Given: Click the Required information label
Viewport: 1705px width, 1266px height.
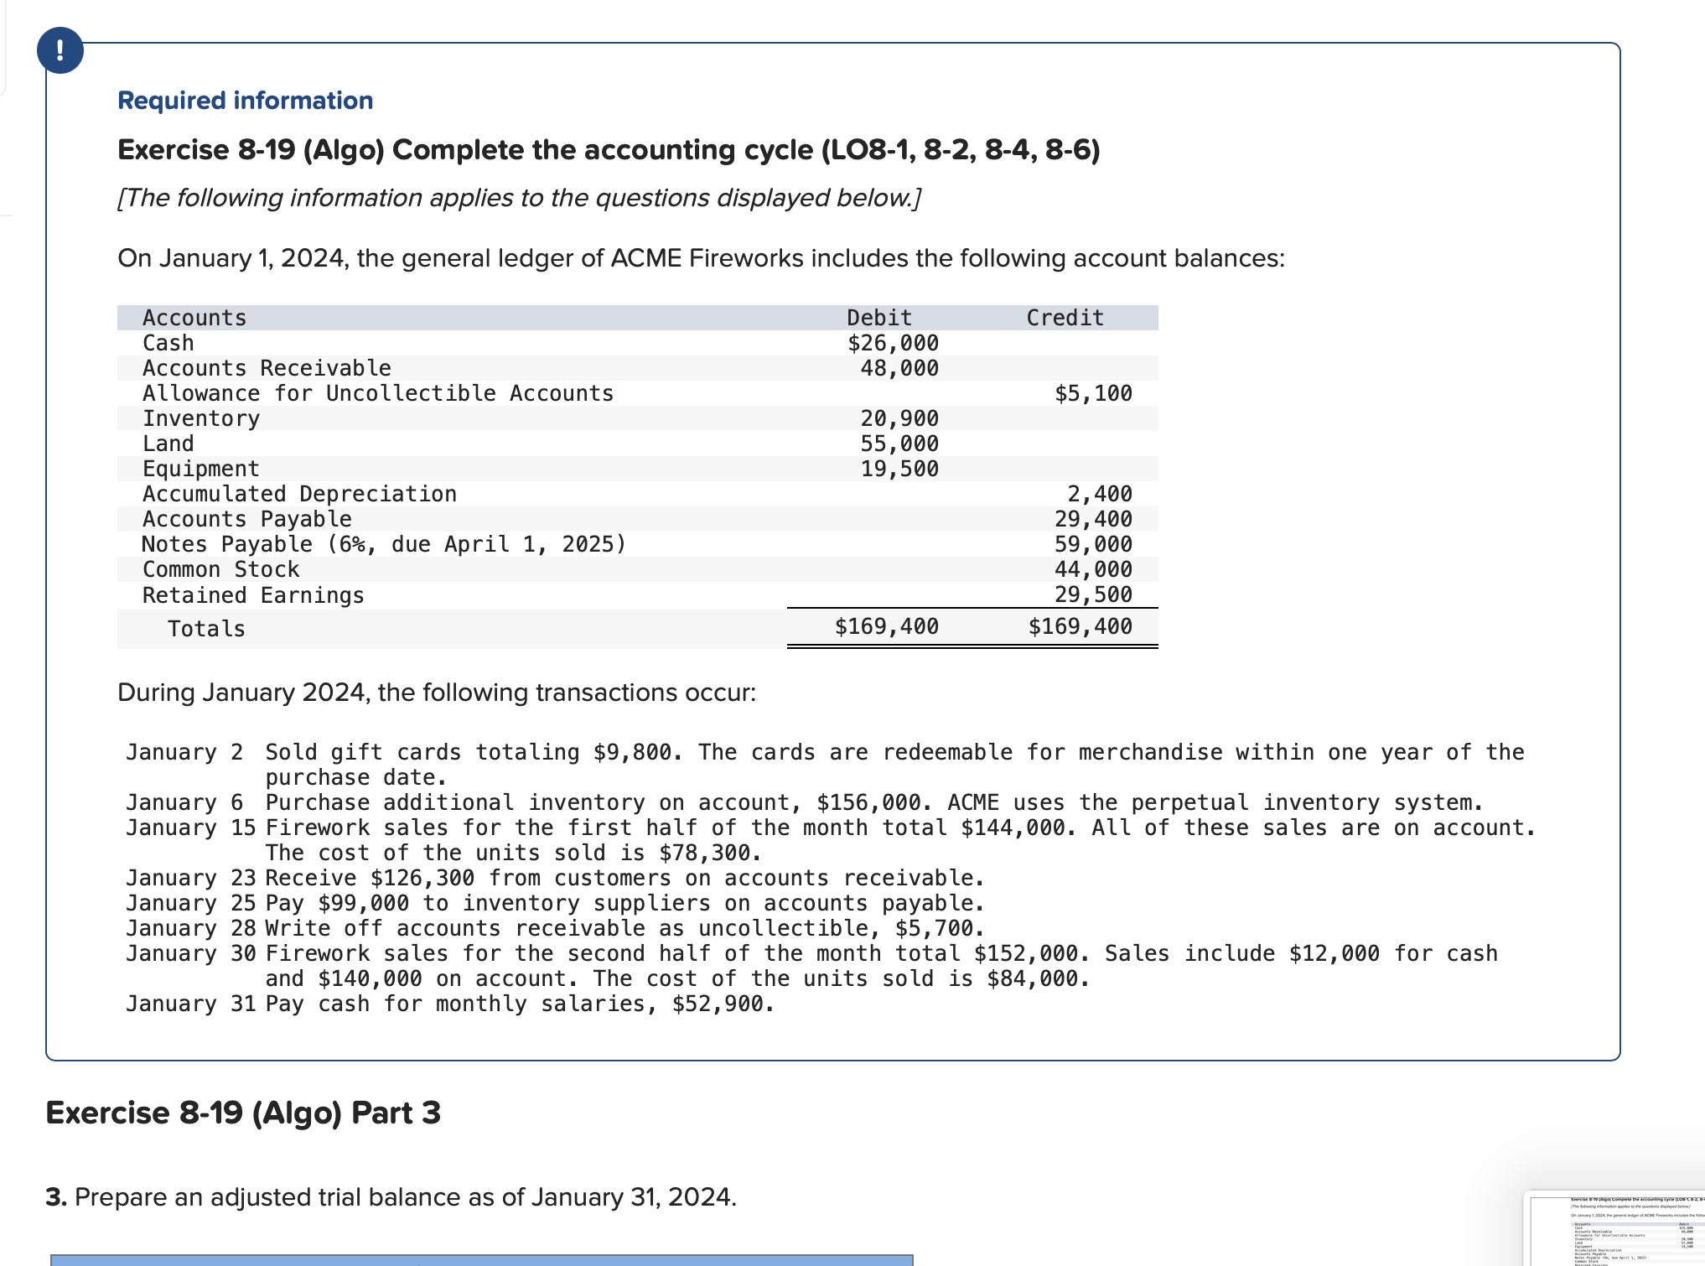Looking at the screenshot, I should click(244, 100).
